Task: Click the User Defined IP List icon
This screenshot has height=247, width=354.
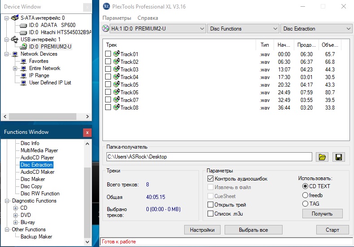Action: 23,83
